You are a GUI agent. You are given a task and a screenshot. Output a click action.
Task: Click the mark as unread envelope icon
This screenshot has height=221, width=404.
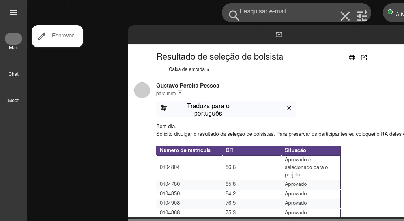coord(279,35)
